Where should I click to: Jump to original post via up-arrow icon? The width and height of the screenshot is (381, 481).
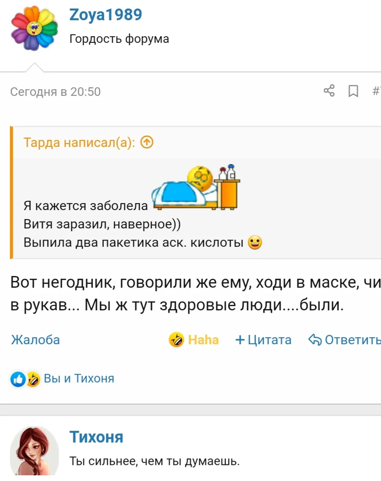pyautogui.click(x=147, y=142)
